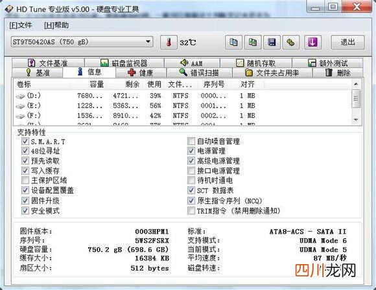This screenshot has height=290, width=376.
Task: Open the [H]帮助 menu
Action: point(56,25)
